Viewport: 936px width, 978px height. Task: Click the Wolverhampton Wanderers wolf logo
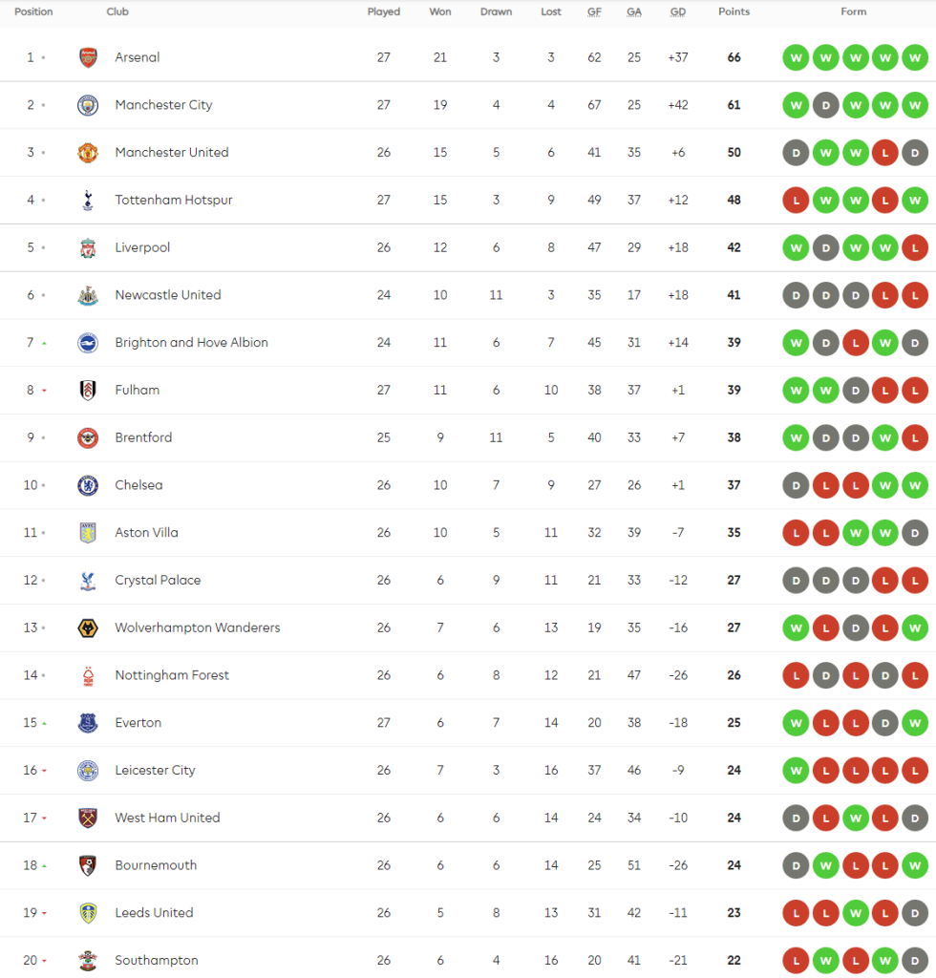(x=88, y=627)
